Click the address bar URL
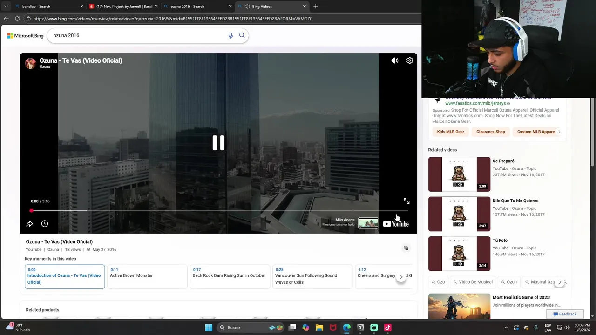Viewport: 596px width, 335px height. (x=173, y=19)
